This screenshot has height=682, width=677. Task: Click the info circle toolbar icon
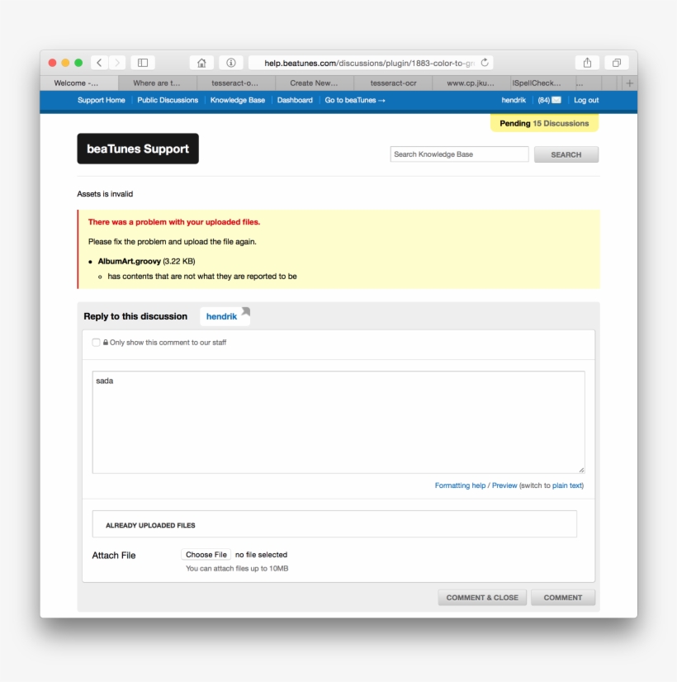tap(231, 63)
